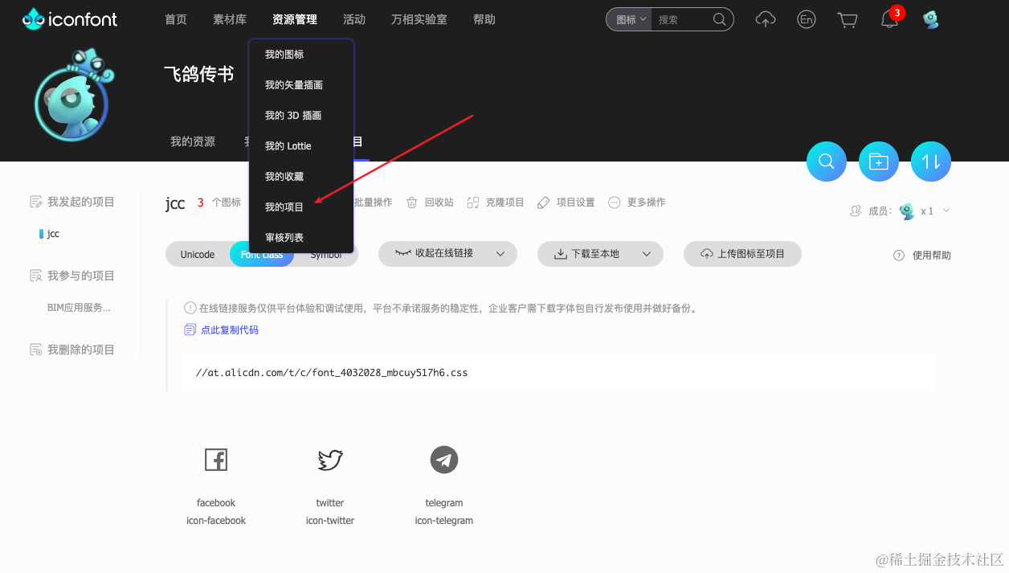Click the 上传图标至项目 button
The width and height of the screenshot is (1009, 573).
[x=741, y=253]
